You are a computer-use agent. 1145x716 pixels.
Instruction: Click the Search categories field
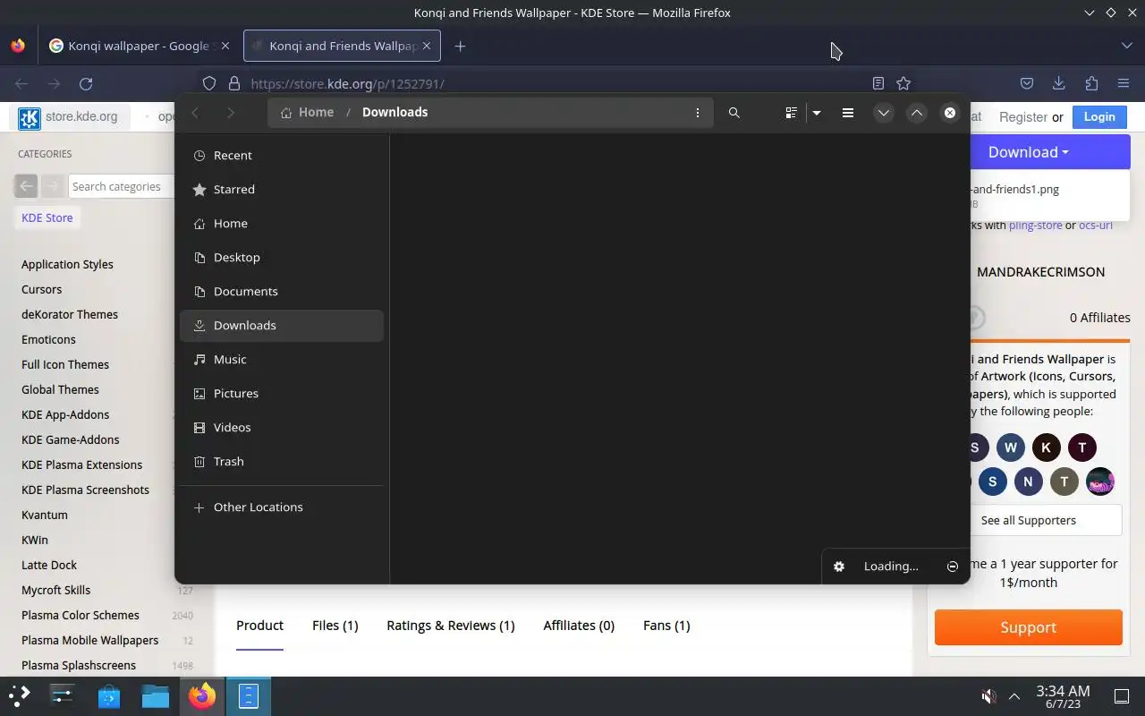click(x=122, y=186)
